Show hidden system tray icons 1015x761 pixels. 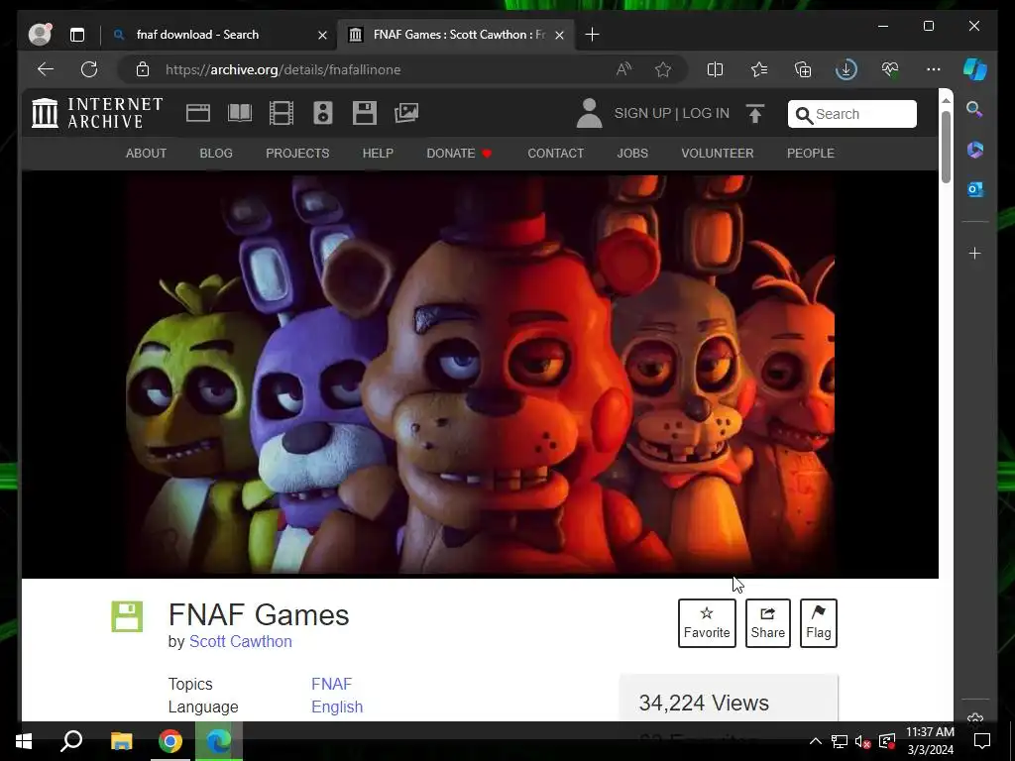point(816,741)
